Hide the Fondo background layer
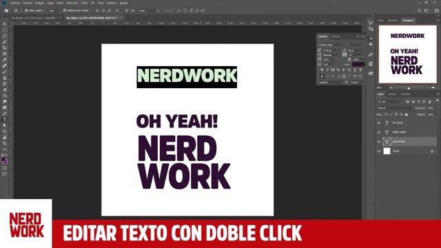 (379, 152)
